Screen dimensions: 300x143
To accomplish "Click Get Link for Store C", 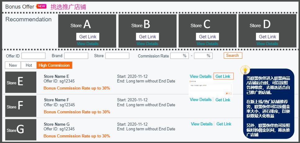I will pos(208,36).
